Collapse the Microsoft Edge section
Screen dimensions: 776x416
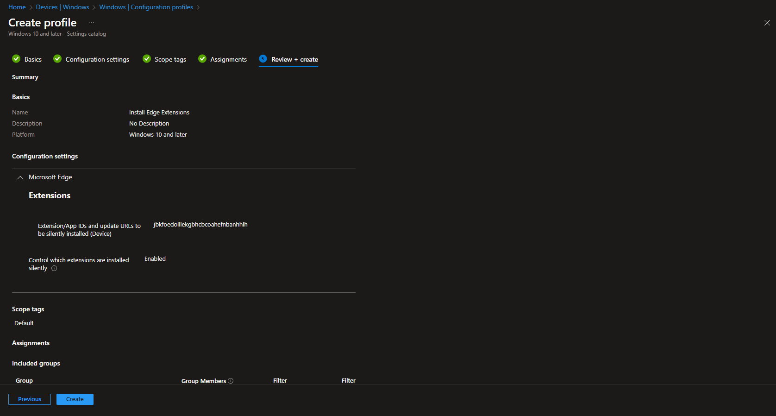[x=20, y=177]
